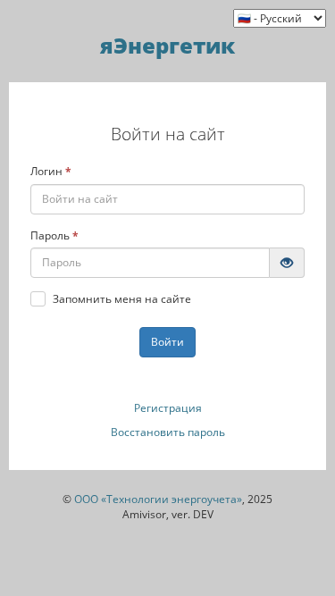Submit the form with Войти button
The width and height of the screenshot is (335, 596).
[168, 342]
